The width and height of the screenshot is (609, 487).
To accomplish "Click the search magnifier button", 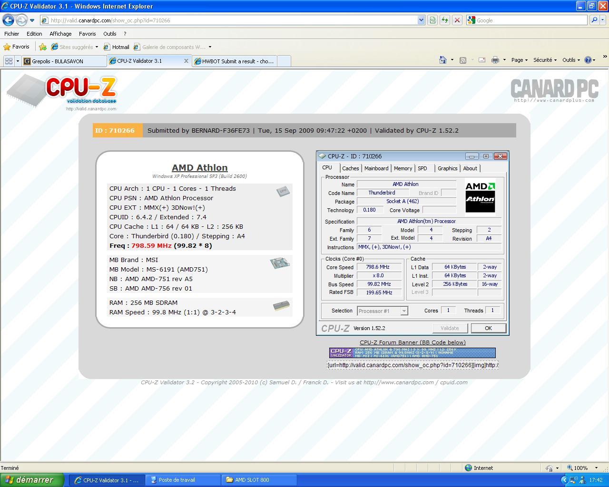I will pyautogui.click(x=594, y=20).
